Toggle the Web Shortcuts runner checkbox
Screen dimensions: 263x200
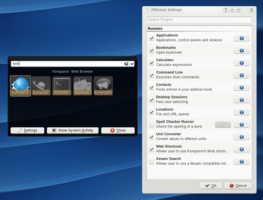[x=151, y=149]
